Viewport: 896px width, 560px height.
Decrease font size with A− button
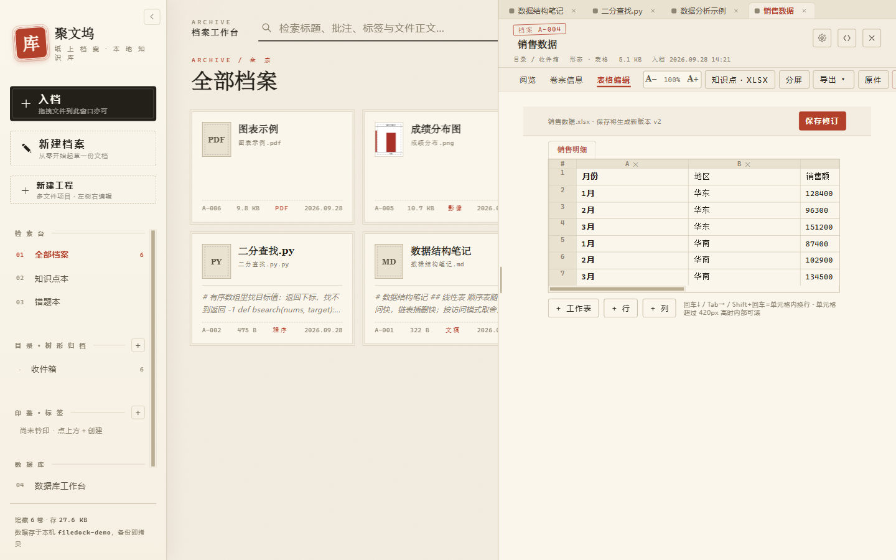651,79
